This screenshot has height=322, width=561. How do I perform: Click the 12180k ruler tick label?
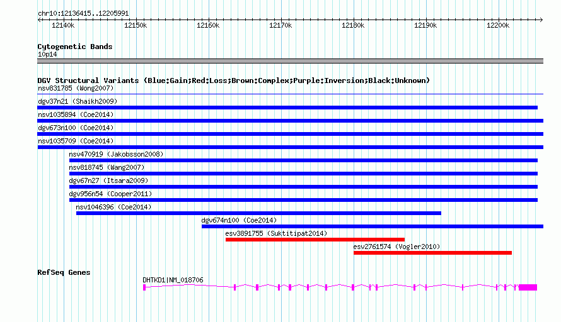pyautogui.click(x=353, y=25)
